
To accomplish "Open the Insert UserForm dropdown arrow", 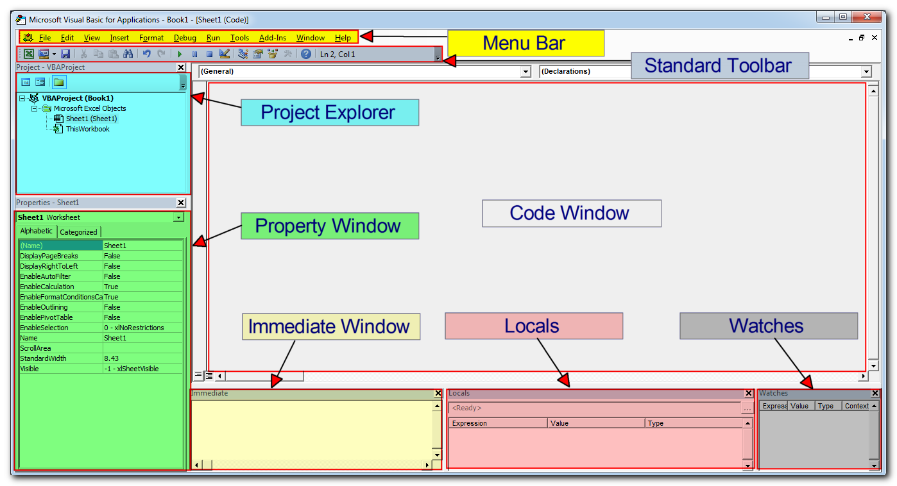I will point(54,54).
